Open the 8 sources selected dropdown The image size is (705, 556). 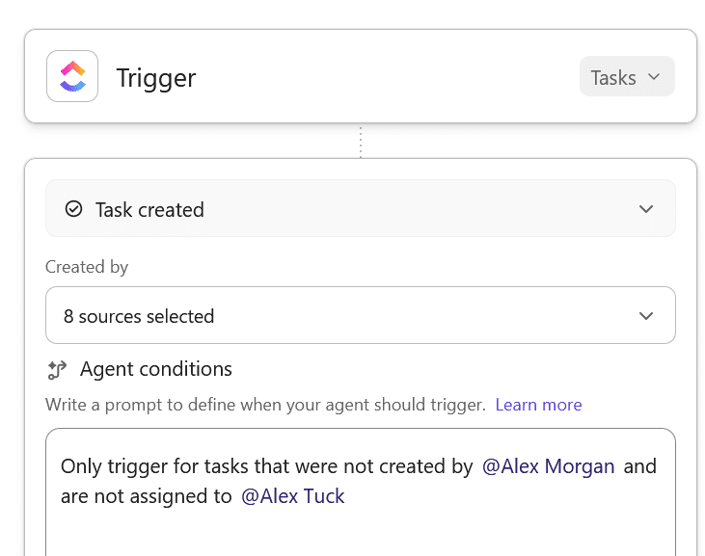[360, 315]
